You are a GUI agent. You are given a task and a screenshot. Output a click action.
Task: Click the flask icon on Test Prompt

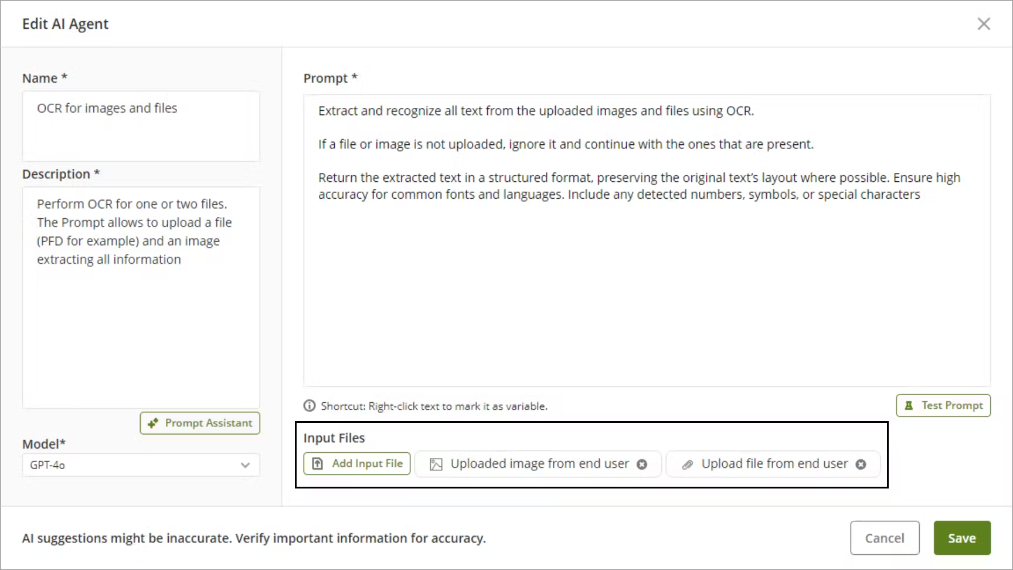tap(909, 405)
